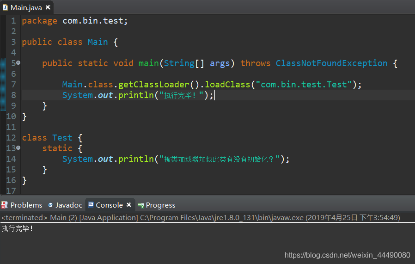Viewport: 415px width, 264px height.
Task: Switch to the Javadoc tab
Action: tap(65, 205)
